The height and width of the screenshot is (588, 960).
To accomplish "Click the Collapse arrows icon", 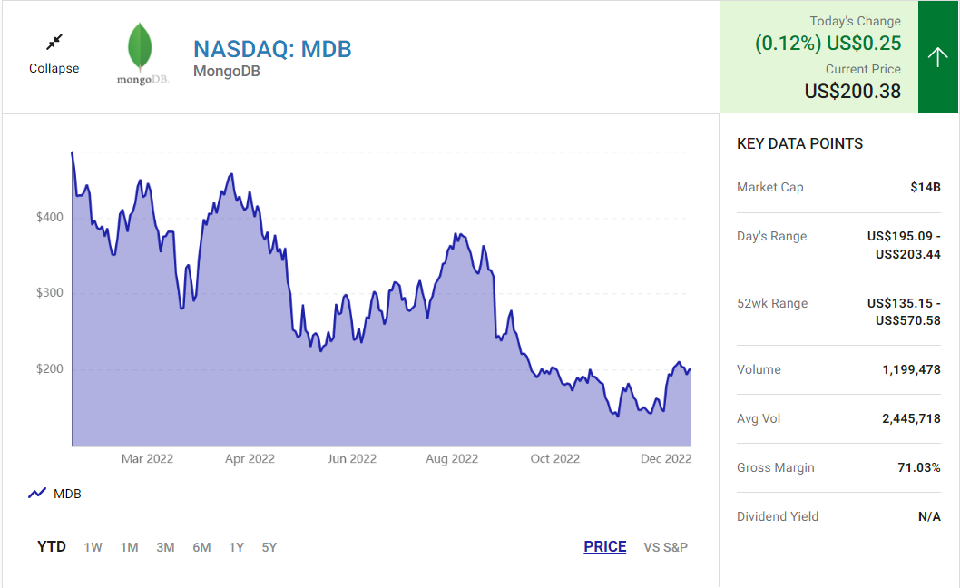I will click(x=54, y=42).
